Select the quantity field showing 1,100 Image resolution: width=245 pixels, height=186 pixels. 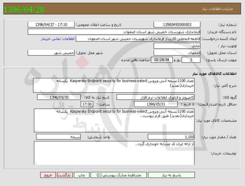pyautogui.click(x=171, y=137)
